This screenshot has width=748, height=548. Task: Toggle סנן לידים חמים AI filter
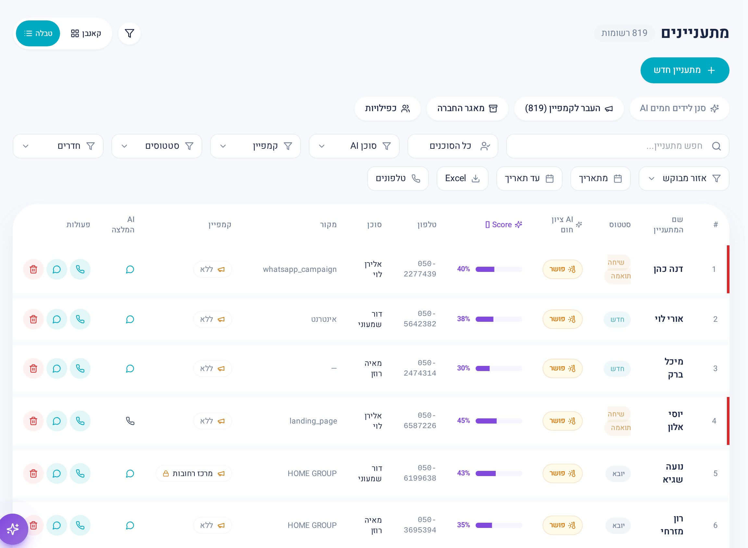(679, 108)
